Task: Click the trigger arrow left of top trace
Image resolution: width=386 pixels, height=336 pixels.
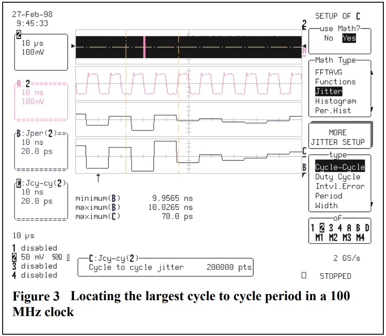Action: pyautogui.click(x=73, y=46)
